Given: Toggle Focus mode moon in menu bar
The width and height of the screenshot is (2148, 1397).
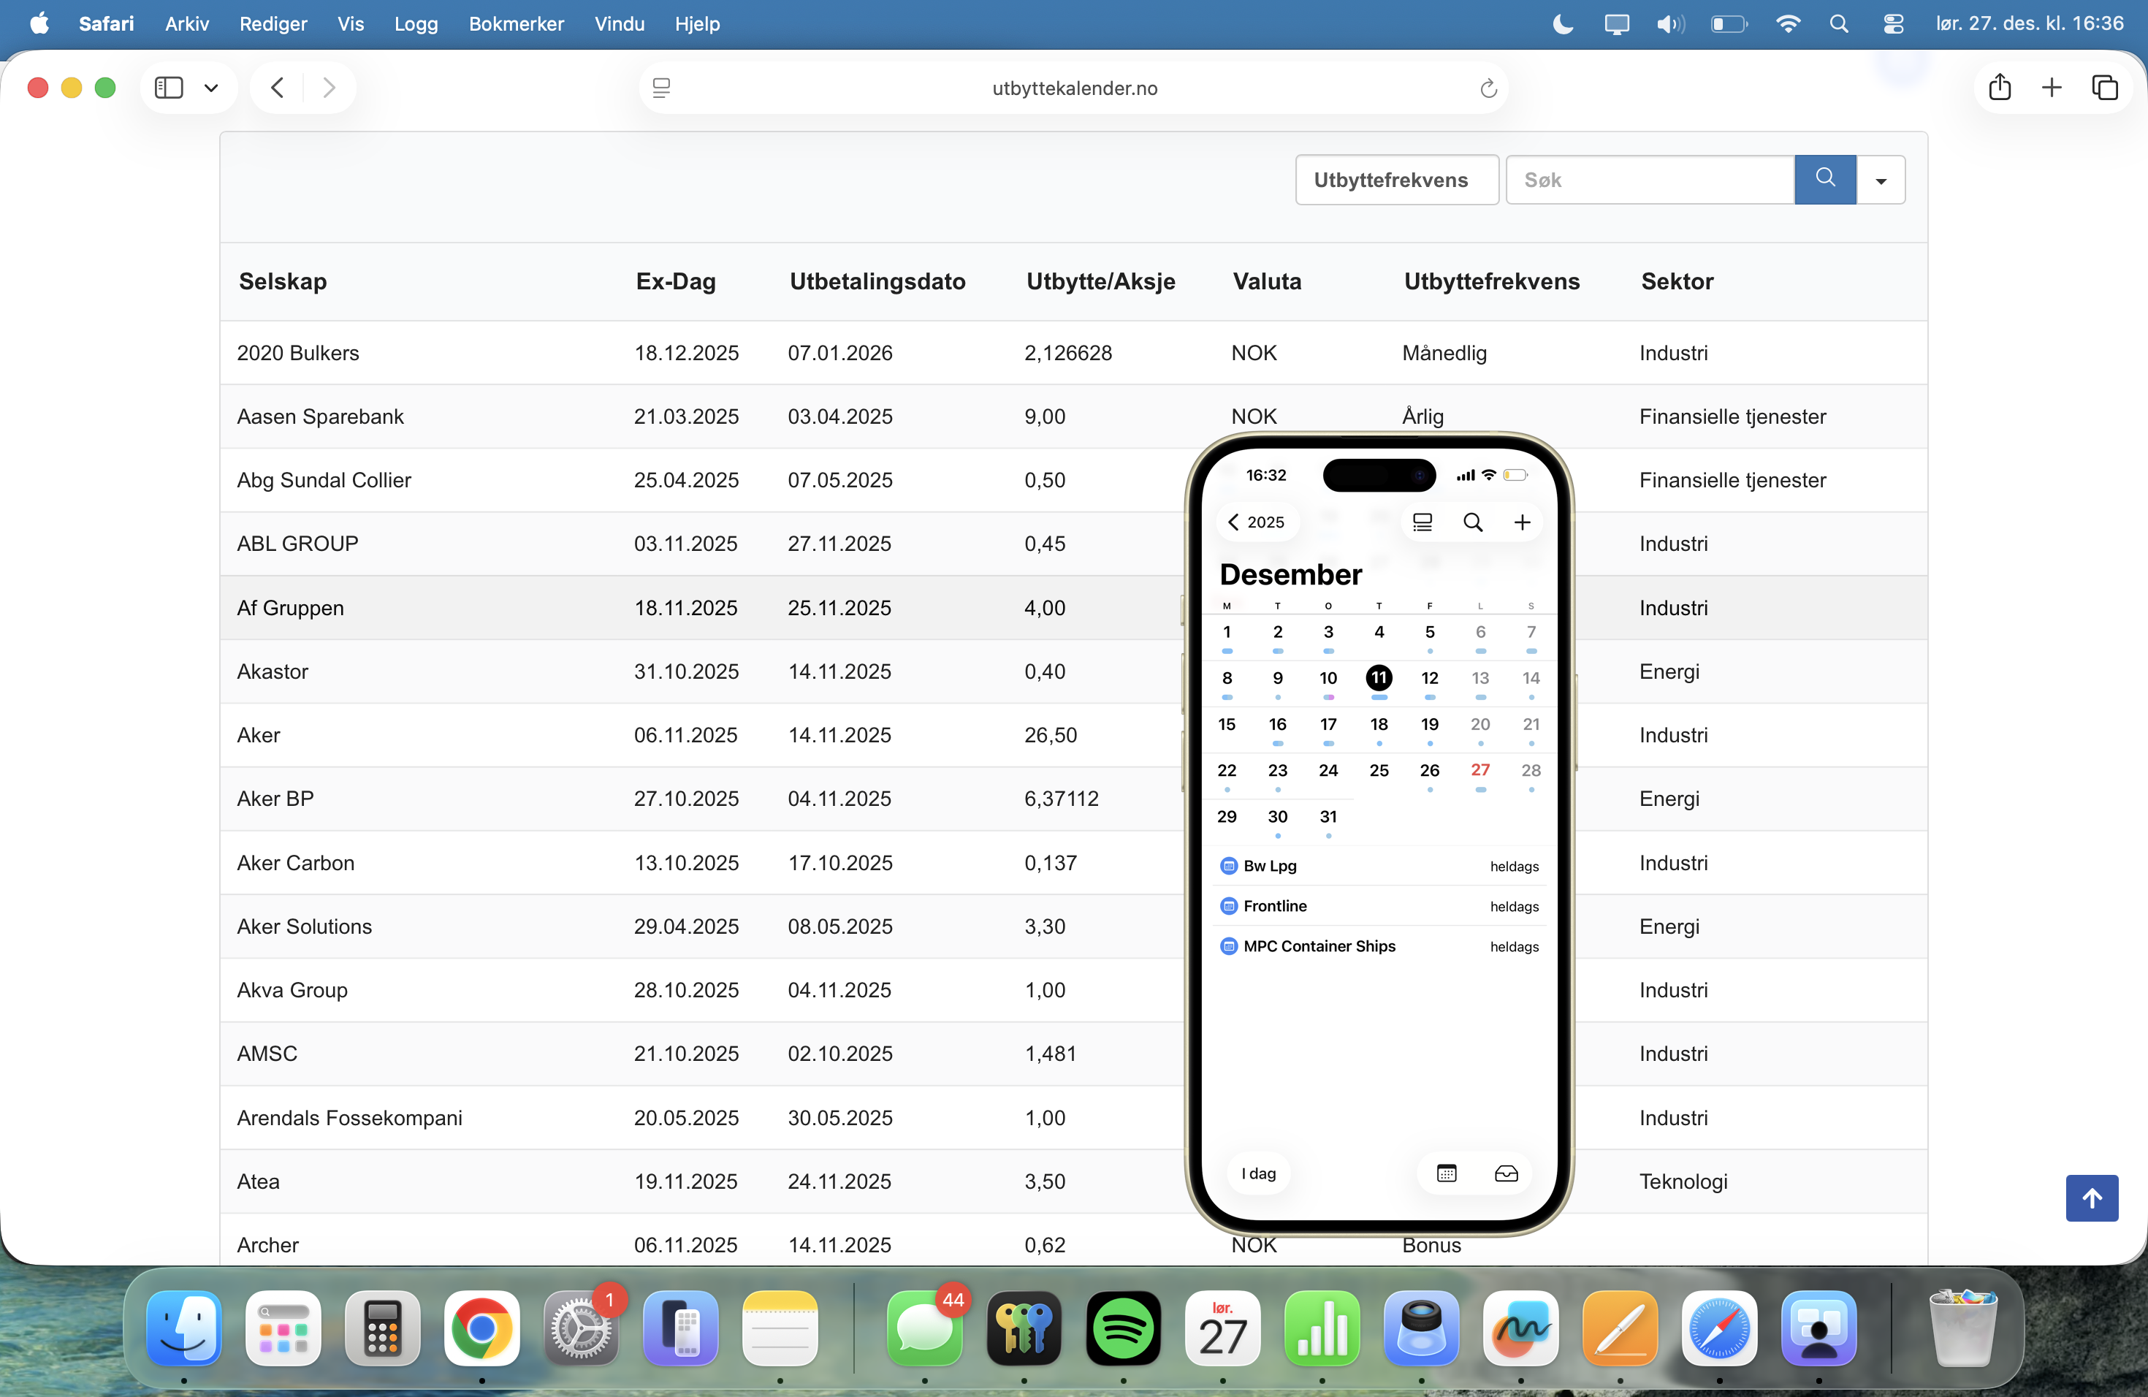Looking at the screenshot, I should [x=1562, y=24].
